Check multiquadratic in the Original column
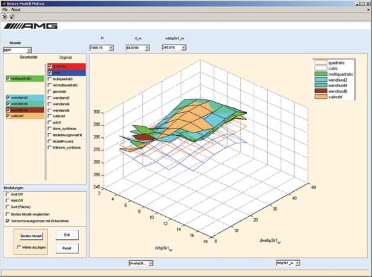Image resolution: width=372 pixels, height=277 pixels. (x=49, y=79)
